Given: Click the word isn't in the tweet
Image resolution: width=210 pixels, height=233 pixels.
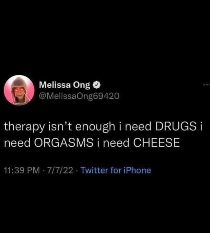Looking at the screenshot, I should (x=60, y=127).
